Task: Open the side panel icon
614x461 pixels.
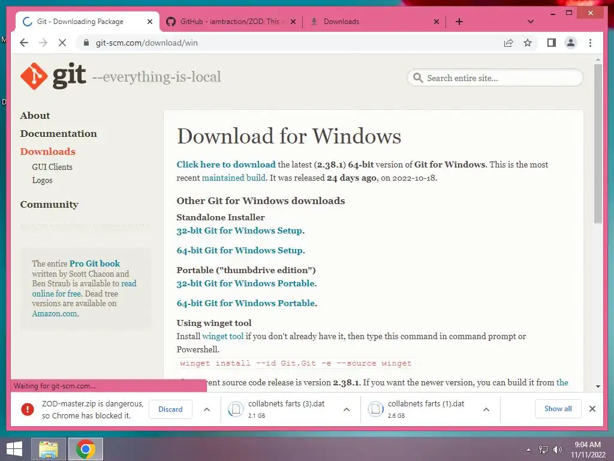Action: point(552,43)
